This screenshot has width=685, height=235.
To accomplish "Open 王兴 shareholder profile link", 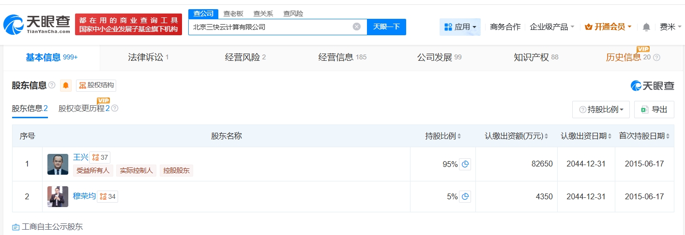I will click(x=80, y=157).
